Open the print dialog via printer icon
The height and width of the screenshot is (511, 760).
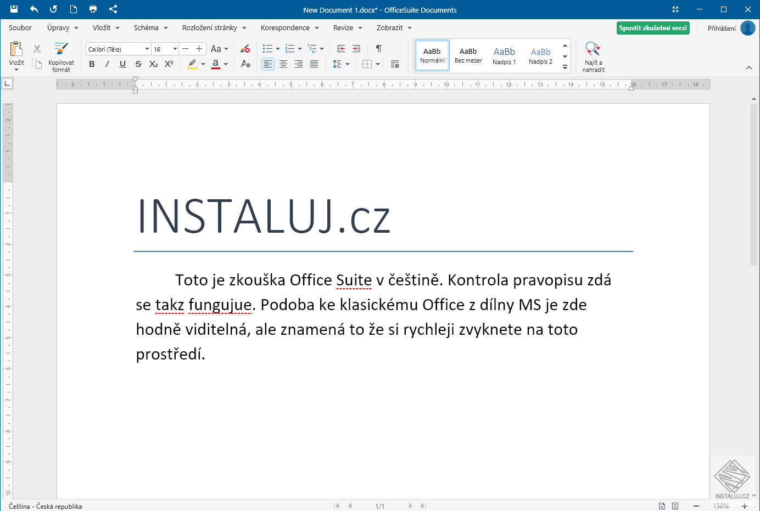93,9
